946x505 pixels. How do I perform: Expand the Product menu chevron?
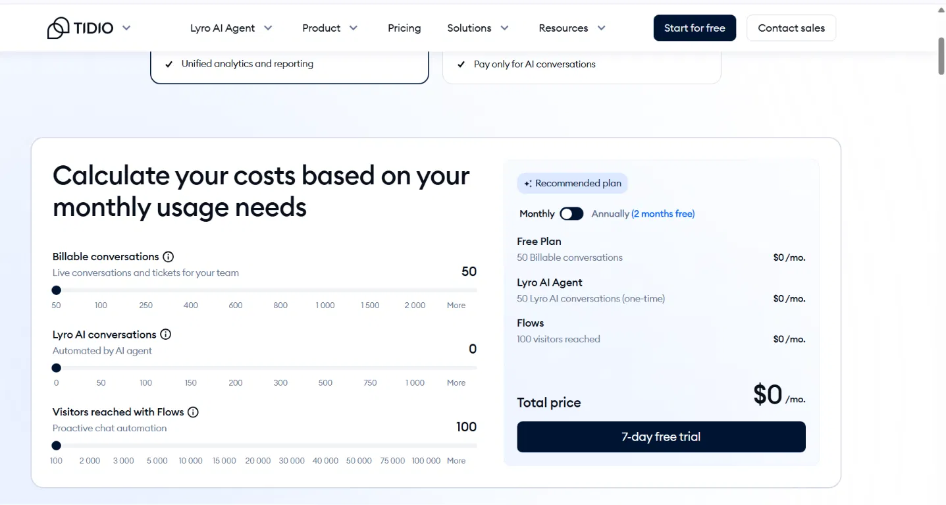click(x=354, y=28)
